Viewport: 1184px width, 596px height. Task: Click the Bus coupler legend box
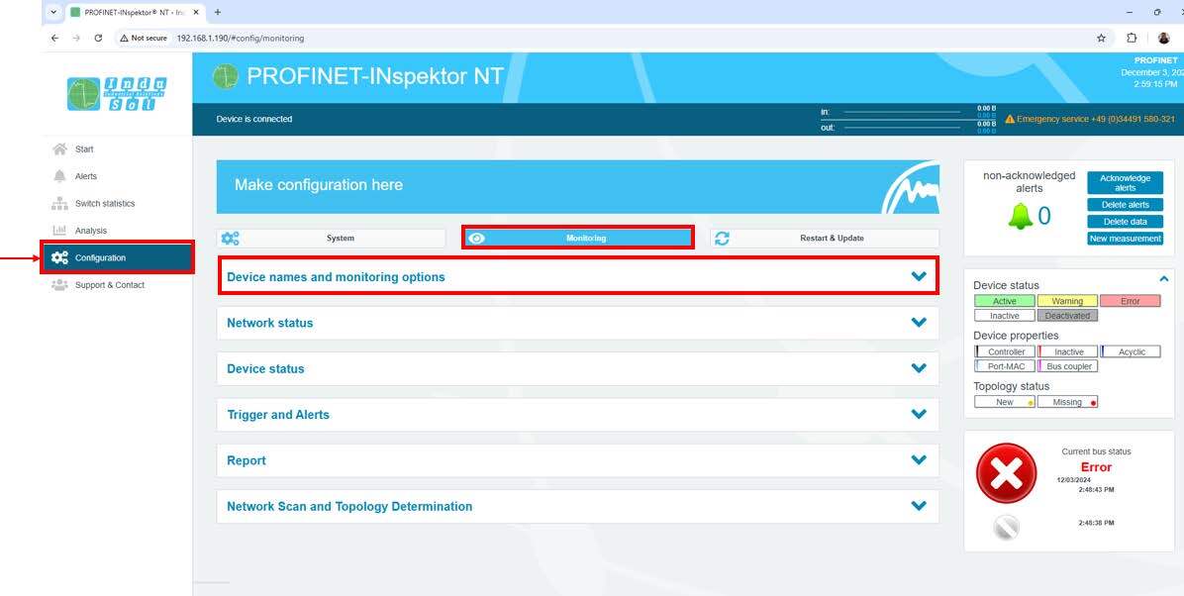pyautogui.click(x=1068, y=366)
